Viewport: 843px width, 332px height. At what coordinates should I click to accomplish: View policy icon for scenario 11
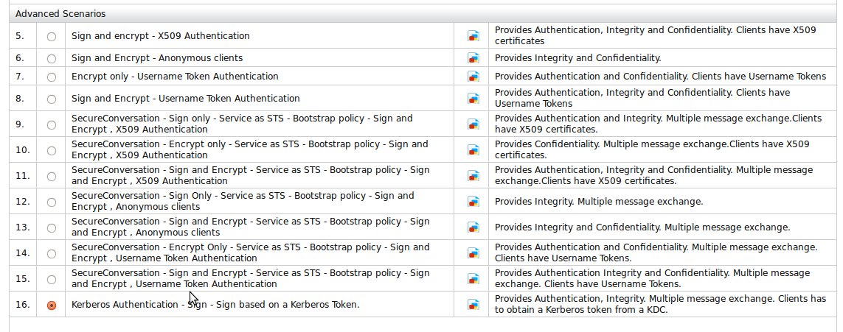pos(473,176)
